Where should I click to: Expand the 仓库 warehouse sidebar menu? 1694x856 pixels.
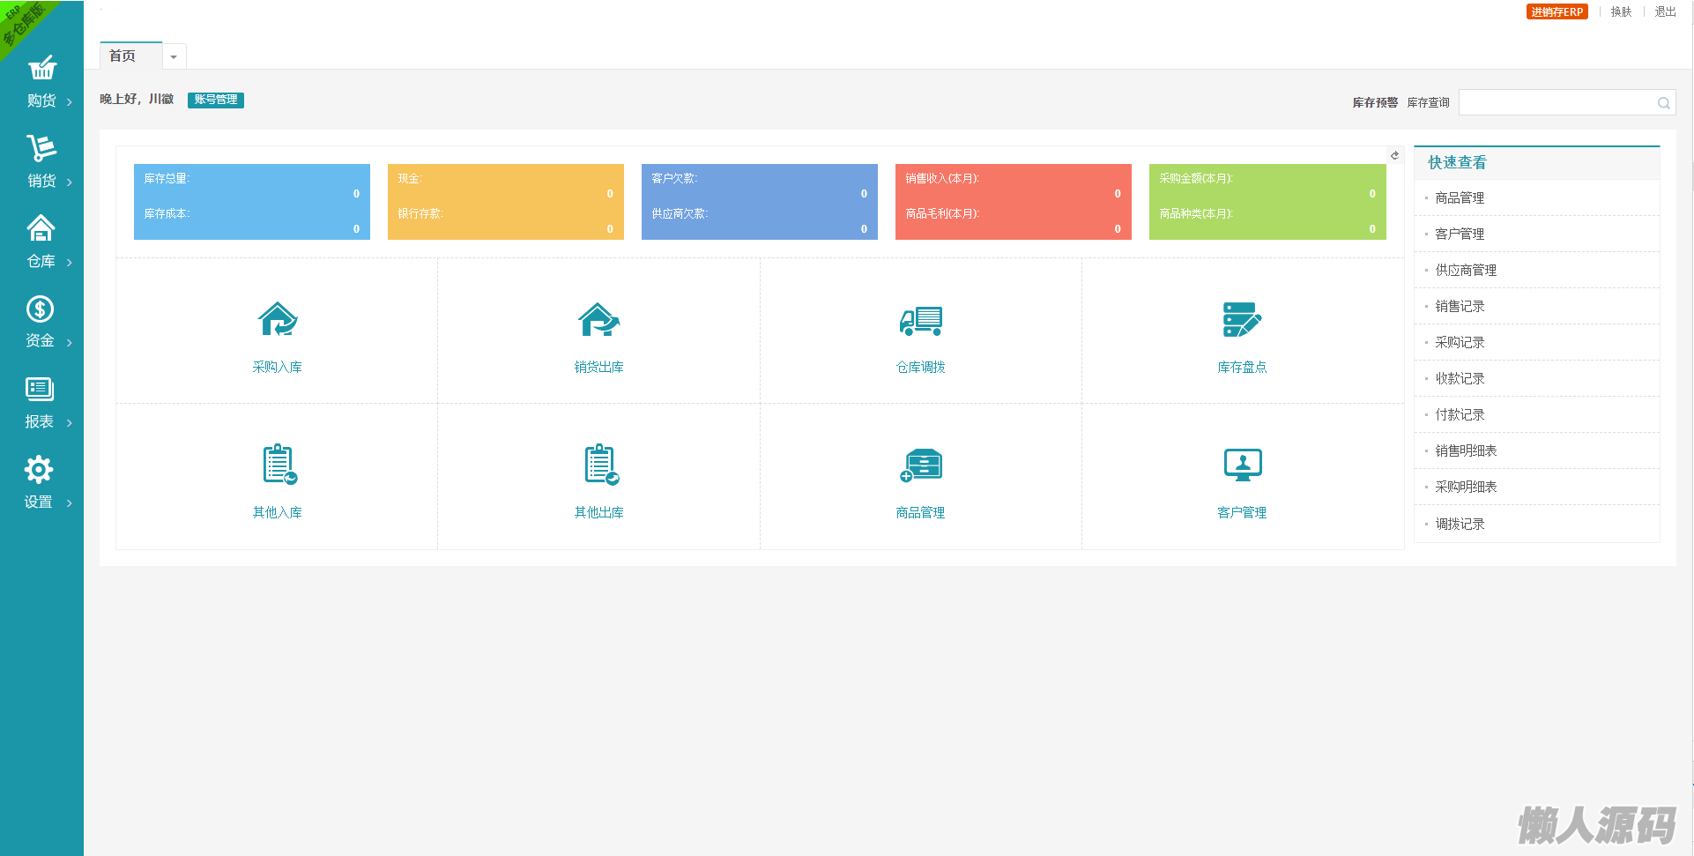[41, 242]
